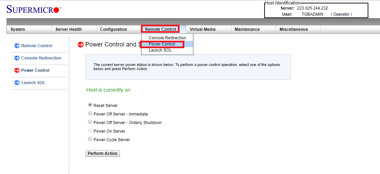Select Power Off Server - Immediate option
The image size is (380, 174).
pyautogui.click(x=90, y=113)
